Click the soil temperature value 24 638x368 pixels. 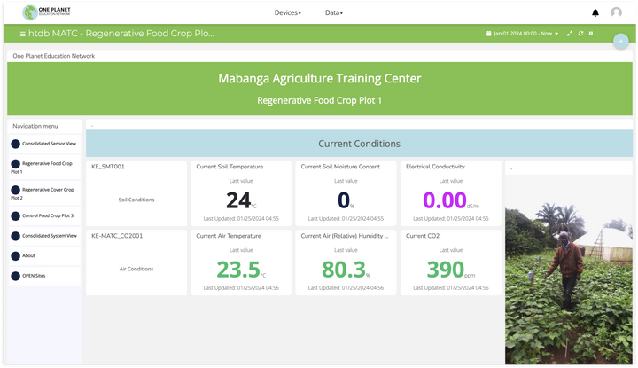point(238,200)
